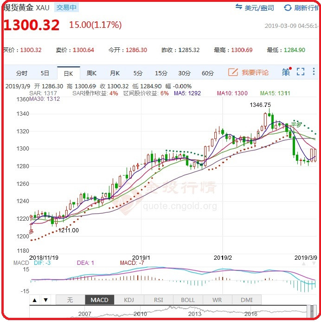Viewport: 321px width, 322px height.
Task: Click the 1346.75 peak price label
Action: [x=260, y=105]
